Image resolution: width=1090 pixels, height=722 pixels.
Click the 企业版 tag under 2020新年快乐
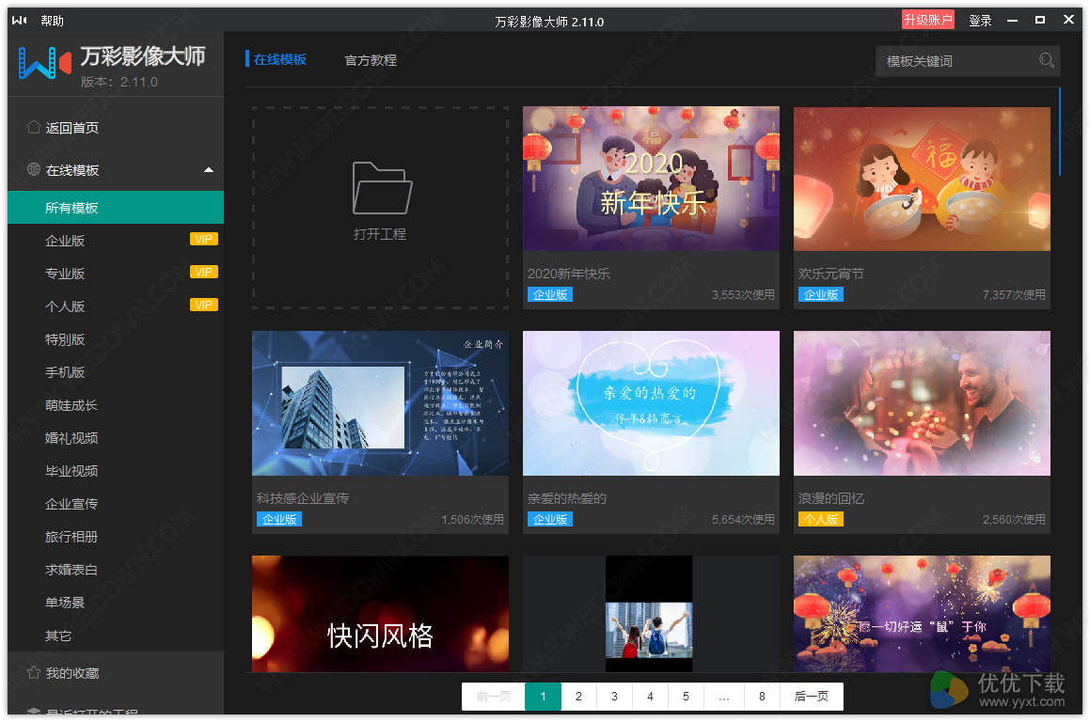(x=550, y=294)
